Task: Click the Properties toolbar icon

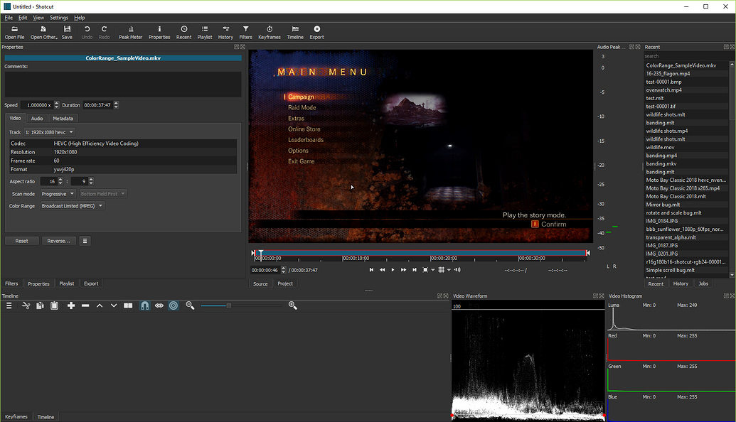Action: (159, 33)
